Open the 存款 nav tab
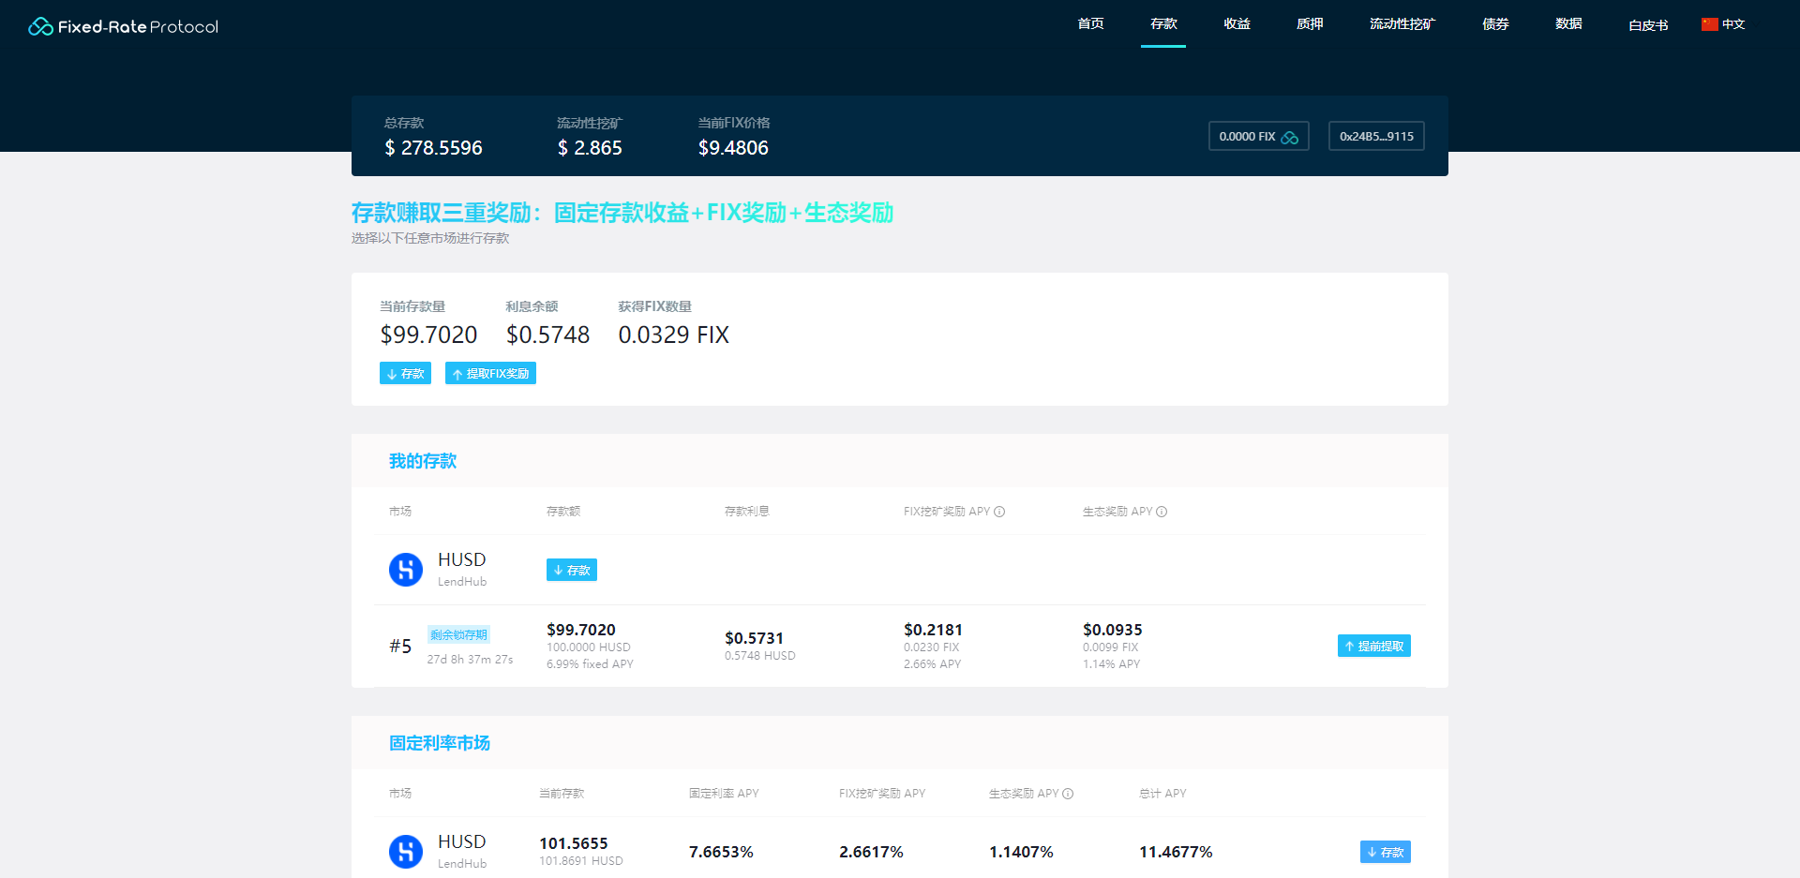 click(x=1163, y=24)
